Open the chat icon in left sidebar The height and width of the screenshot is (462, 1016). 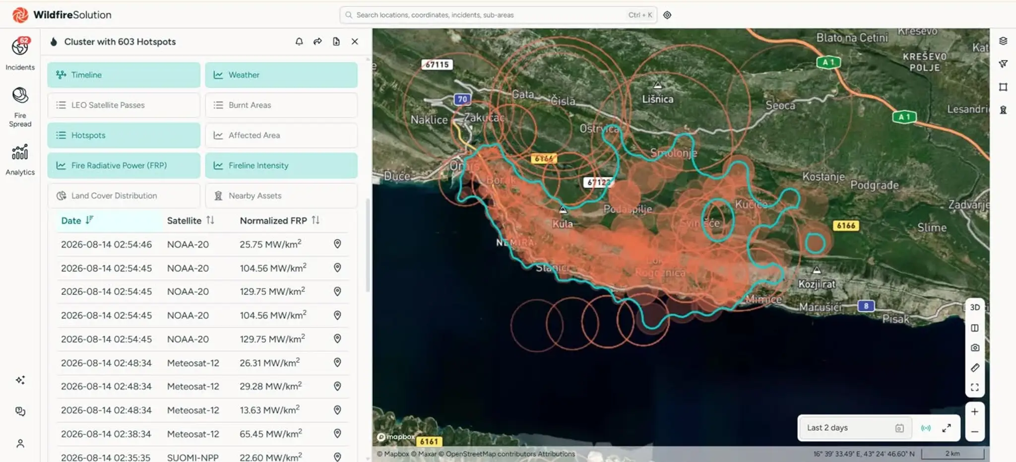20,411
